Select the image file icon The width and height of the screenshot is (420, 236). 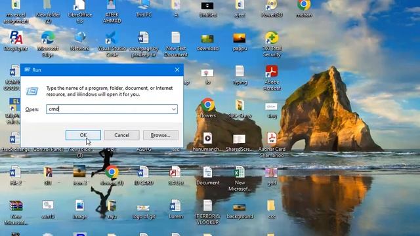coord(79,209)
